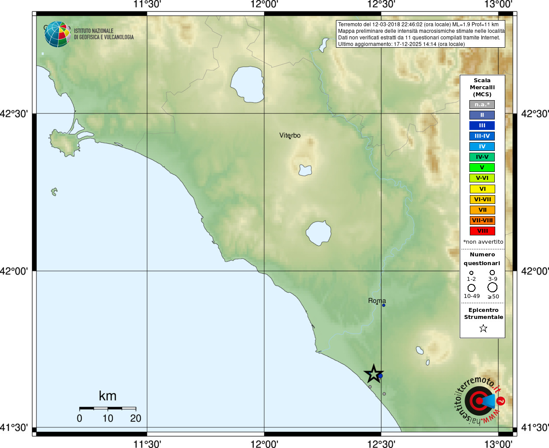Click the 'Dati non verificati' info line
Screen dimensions: 549x448
(419, 38)
